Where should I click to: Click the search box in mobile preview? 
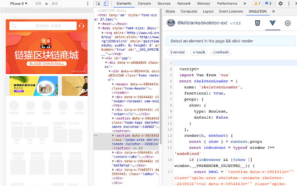pos(43,26)
